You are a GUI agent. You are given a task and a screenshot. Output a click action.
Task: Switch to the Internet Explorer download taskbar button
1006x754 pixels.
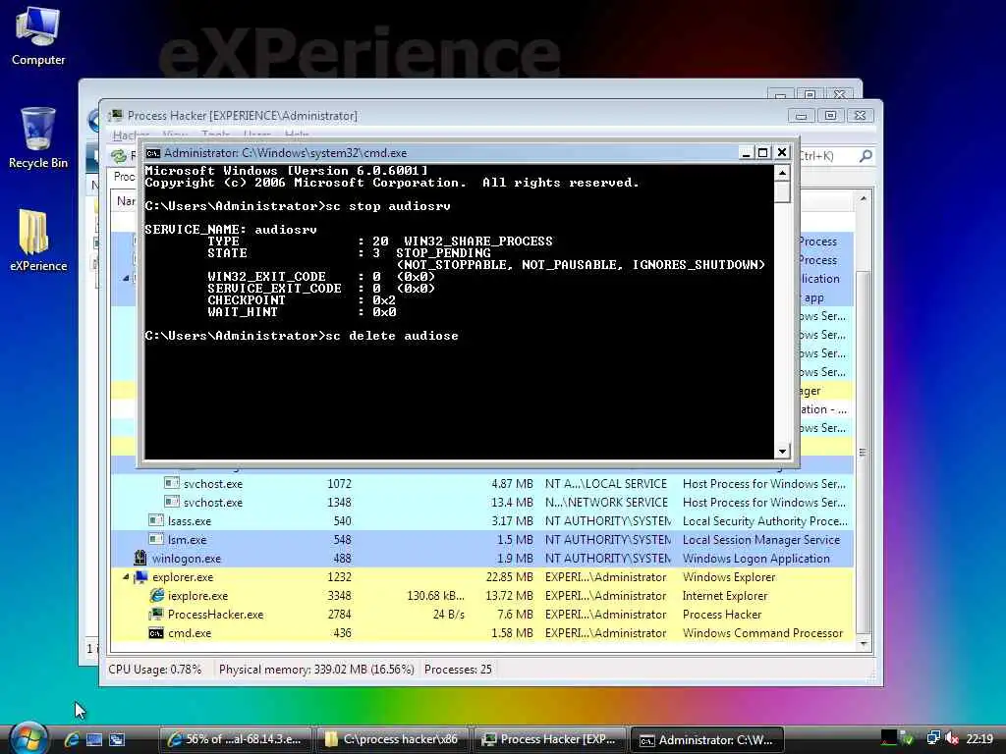pyautogui.click(x=236, y=739)
